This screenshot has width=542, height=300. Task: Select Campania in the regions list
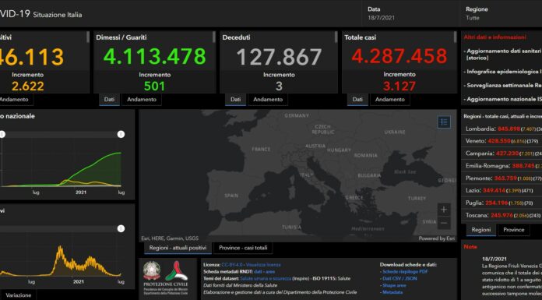503,154
